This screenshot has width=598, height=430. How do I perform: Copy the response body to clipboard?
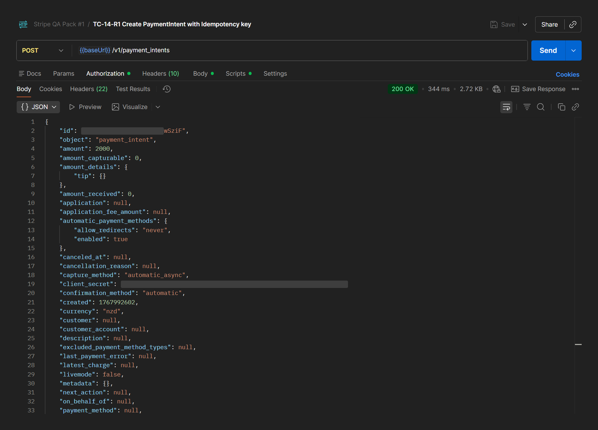[x=561, y=107]
